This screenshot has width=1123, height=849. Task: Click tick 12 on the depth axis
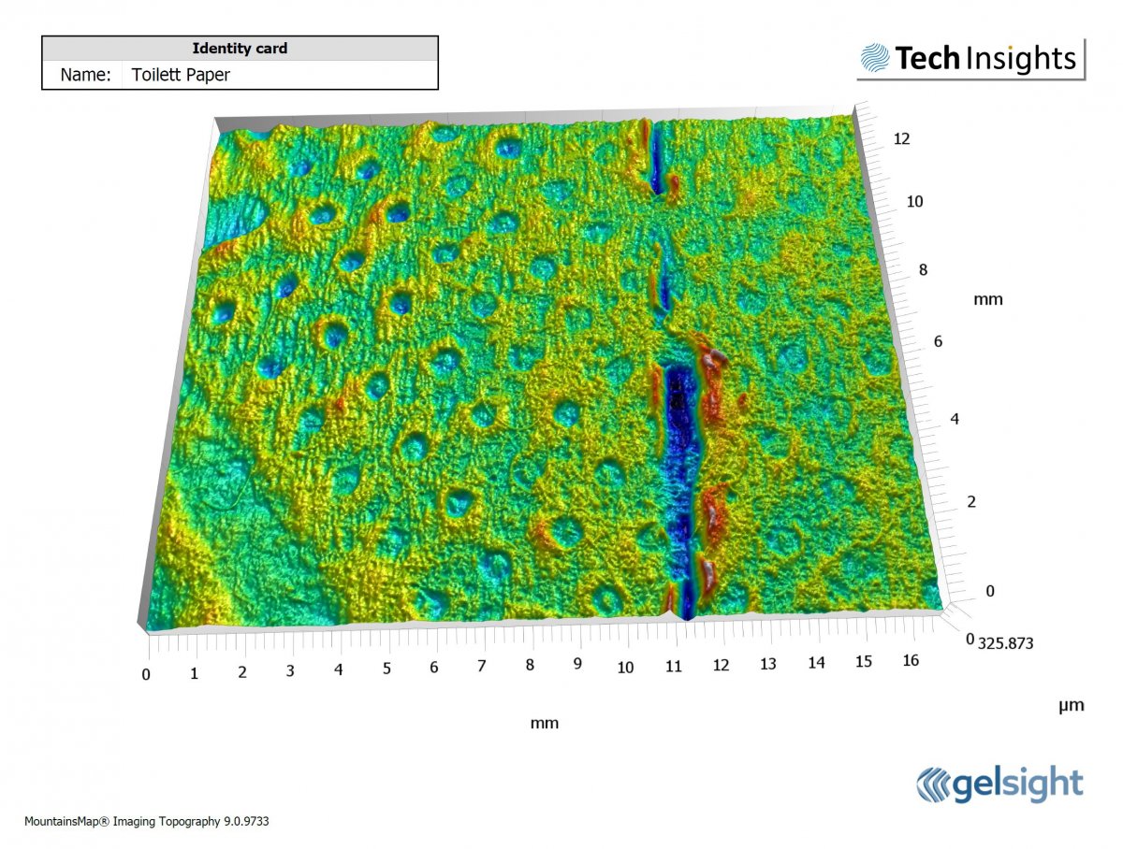[x=902, y=138]
